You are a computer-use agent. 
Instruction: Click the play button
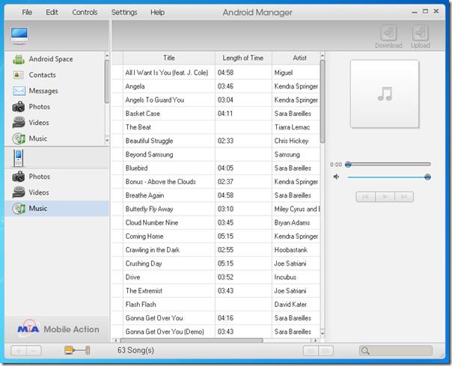pos(385,197)
